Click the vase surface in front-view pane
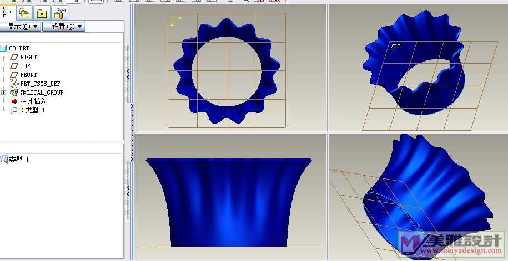The image size is (508, 261). (228, 202)
